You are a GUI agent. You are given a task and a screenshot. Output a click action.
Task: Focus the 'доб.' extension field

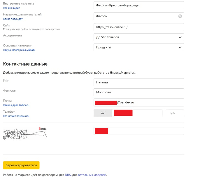(175, 113)
